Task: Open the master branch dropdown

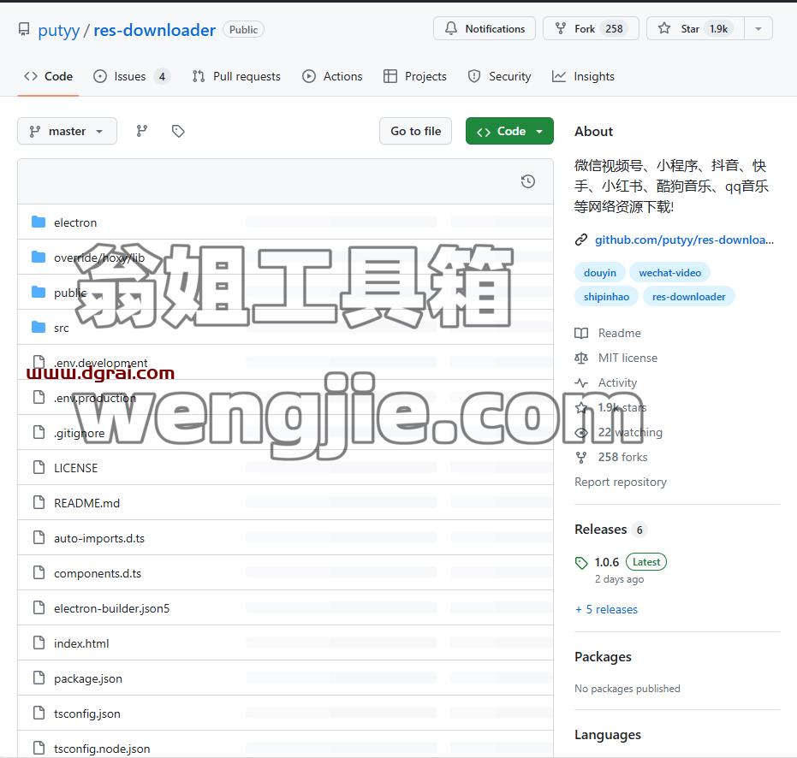Action: coord(67,131)
